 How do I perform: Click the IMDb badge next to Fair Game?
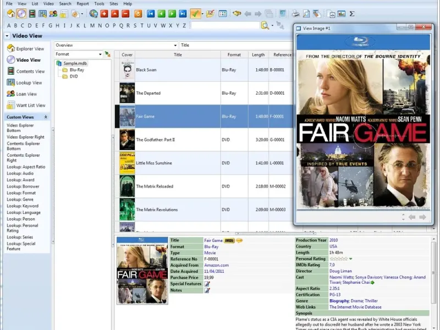229,240
